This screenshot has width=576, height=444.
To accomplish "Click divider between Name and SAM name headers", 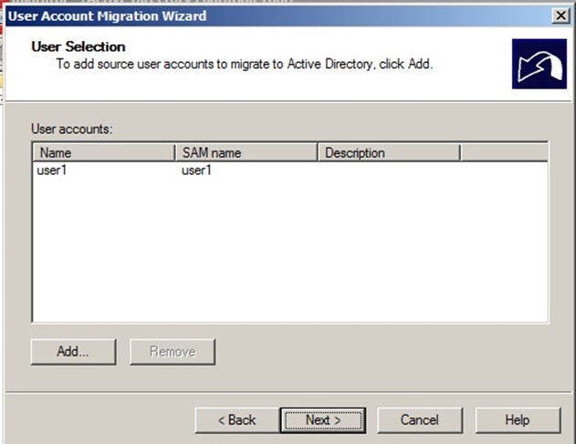I will [174, 152].
